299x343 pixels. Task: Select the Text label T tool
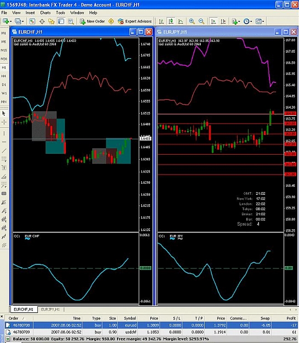[x=4, y=168]
